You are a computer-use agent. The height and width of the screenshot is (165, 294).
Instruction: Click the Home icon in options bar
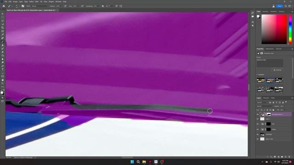point(4,6)
